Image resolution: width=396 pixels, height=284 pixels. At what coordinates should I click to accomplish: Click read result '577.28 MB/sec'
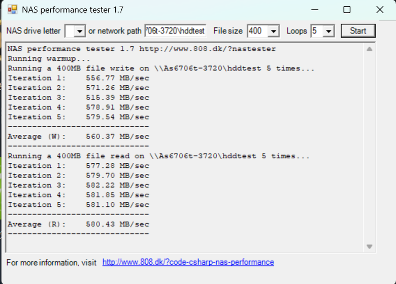coord(117,166)
